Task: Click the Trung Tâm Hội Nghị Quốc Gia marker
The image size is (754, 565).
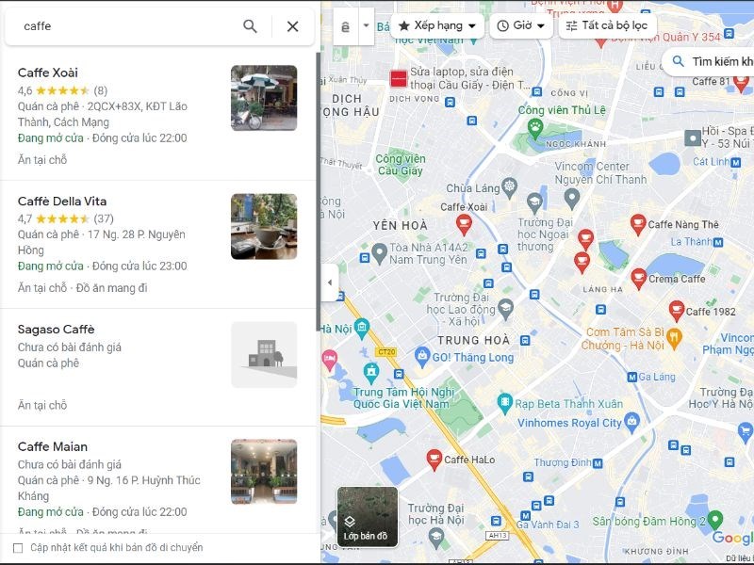Action: coord(370,372)
